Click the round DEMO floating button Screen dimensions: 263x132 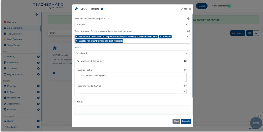coord(256,123)
